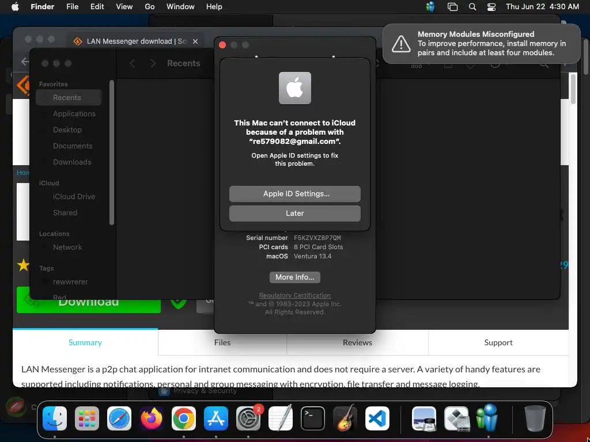
Task: Open Finder from the Dock
Action: click(x=55, y=418)
